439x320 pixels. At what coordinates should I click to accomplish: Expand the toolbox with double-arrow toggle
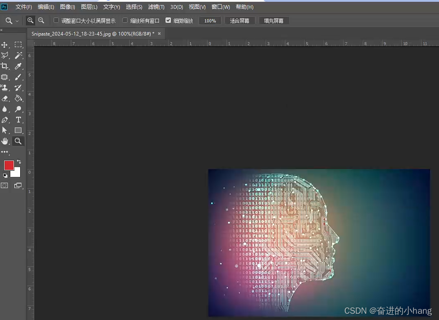(x=1, y=30)
